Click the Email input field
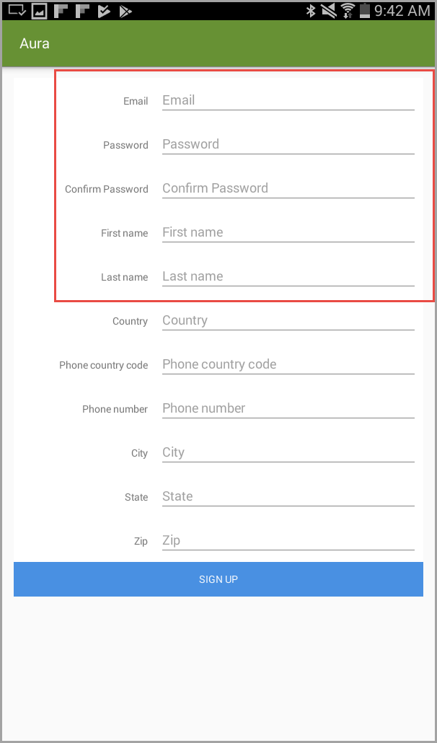 [x=288, y=101]
